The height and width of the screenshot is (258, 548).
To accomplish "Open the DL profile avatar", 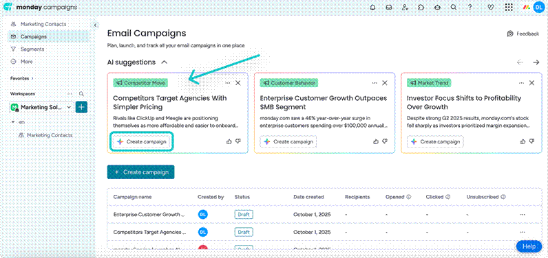I will tap(539, 7).
